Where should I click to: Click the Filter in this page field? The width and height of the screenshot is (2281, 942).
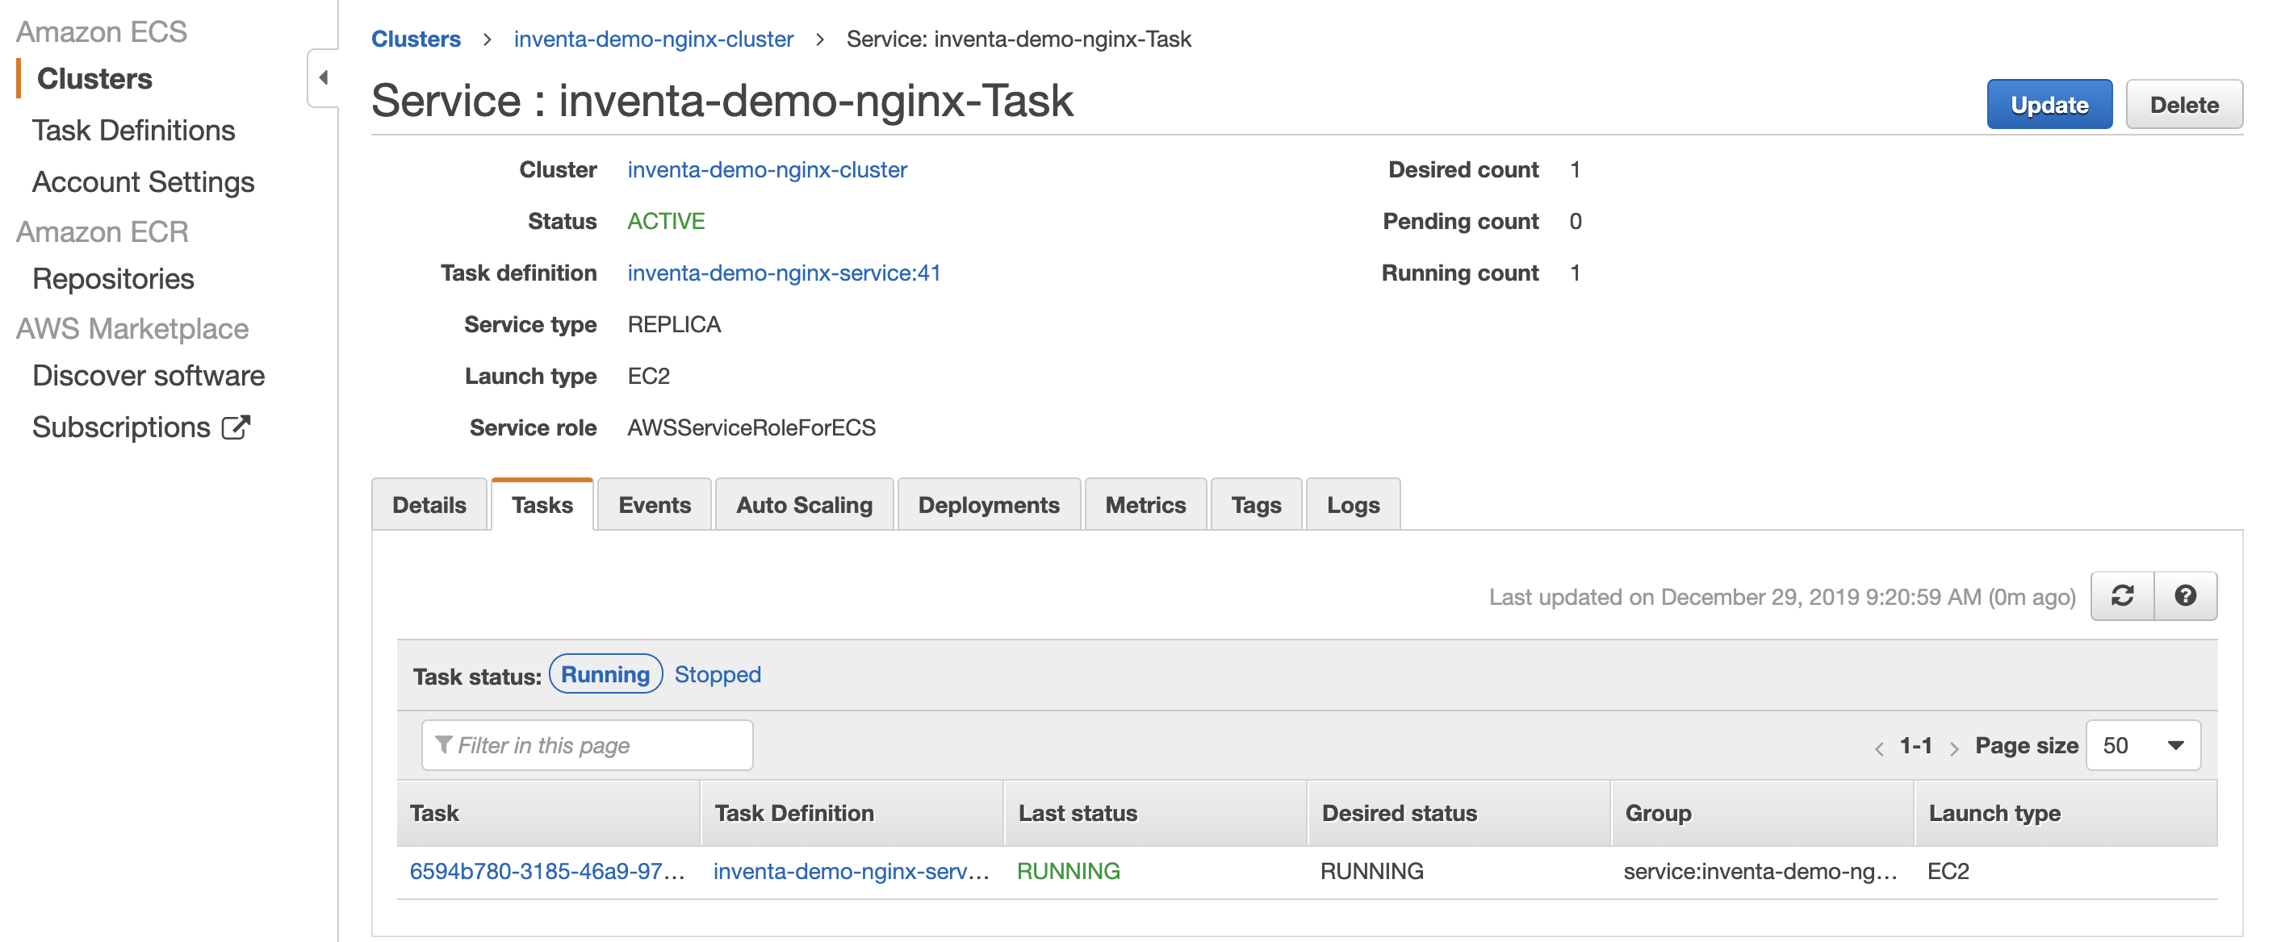click(x=588, y=746)
